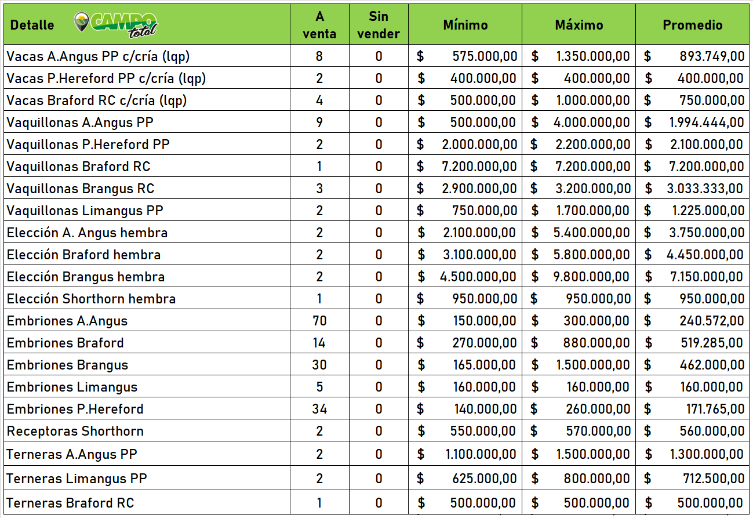Click the Sin vender column header
The height and width of the screenshot is (518, 753).
pos(379,25)
